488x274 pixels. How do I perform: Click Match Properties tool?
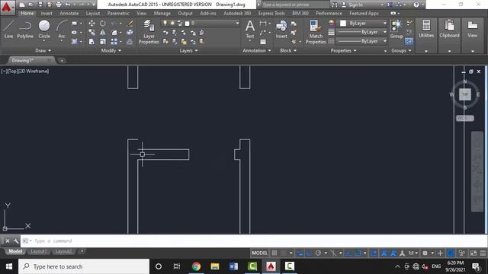[x=316, y=32]
